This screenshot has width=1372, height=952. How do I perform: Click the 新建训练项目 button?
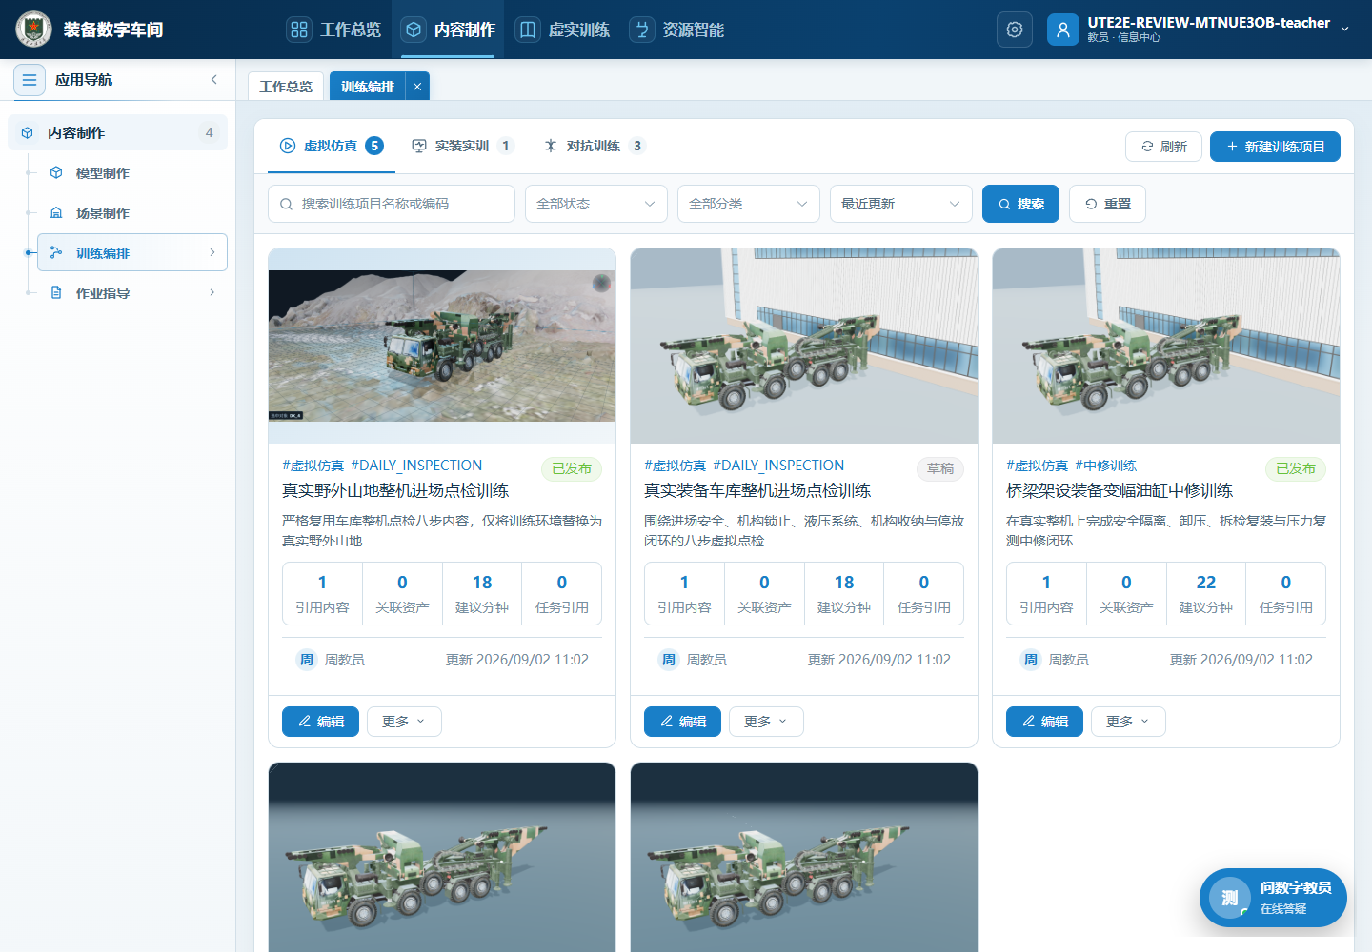point(1275,147)
